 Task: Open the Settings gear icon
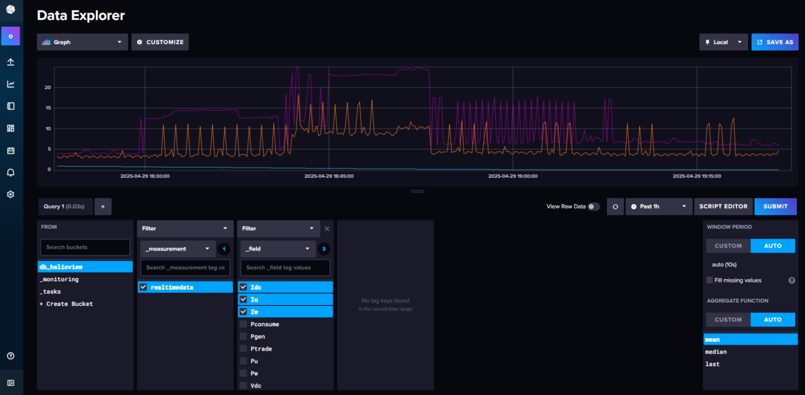[x=11, y=194]
